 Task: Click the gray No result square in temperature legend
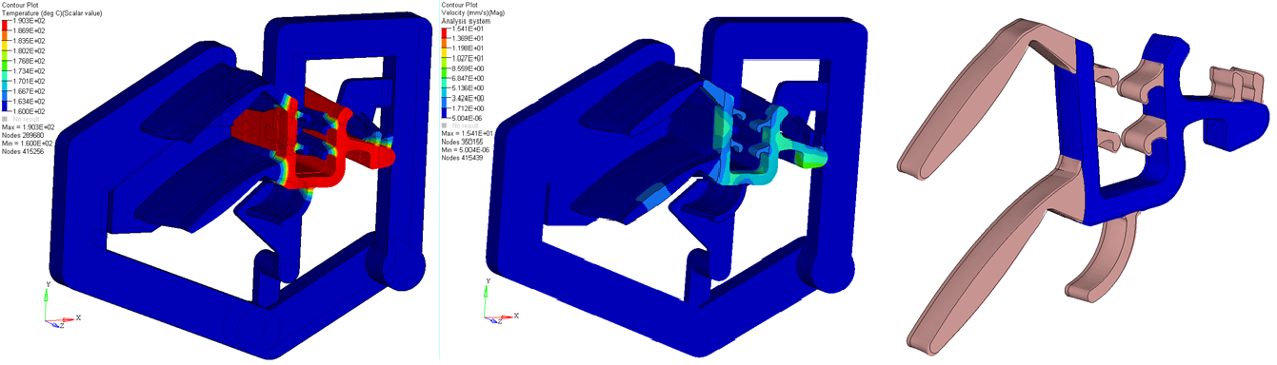(5, 119)
